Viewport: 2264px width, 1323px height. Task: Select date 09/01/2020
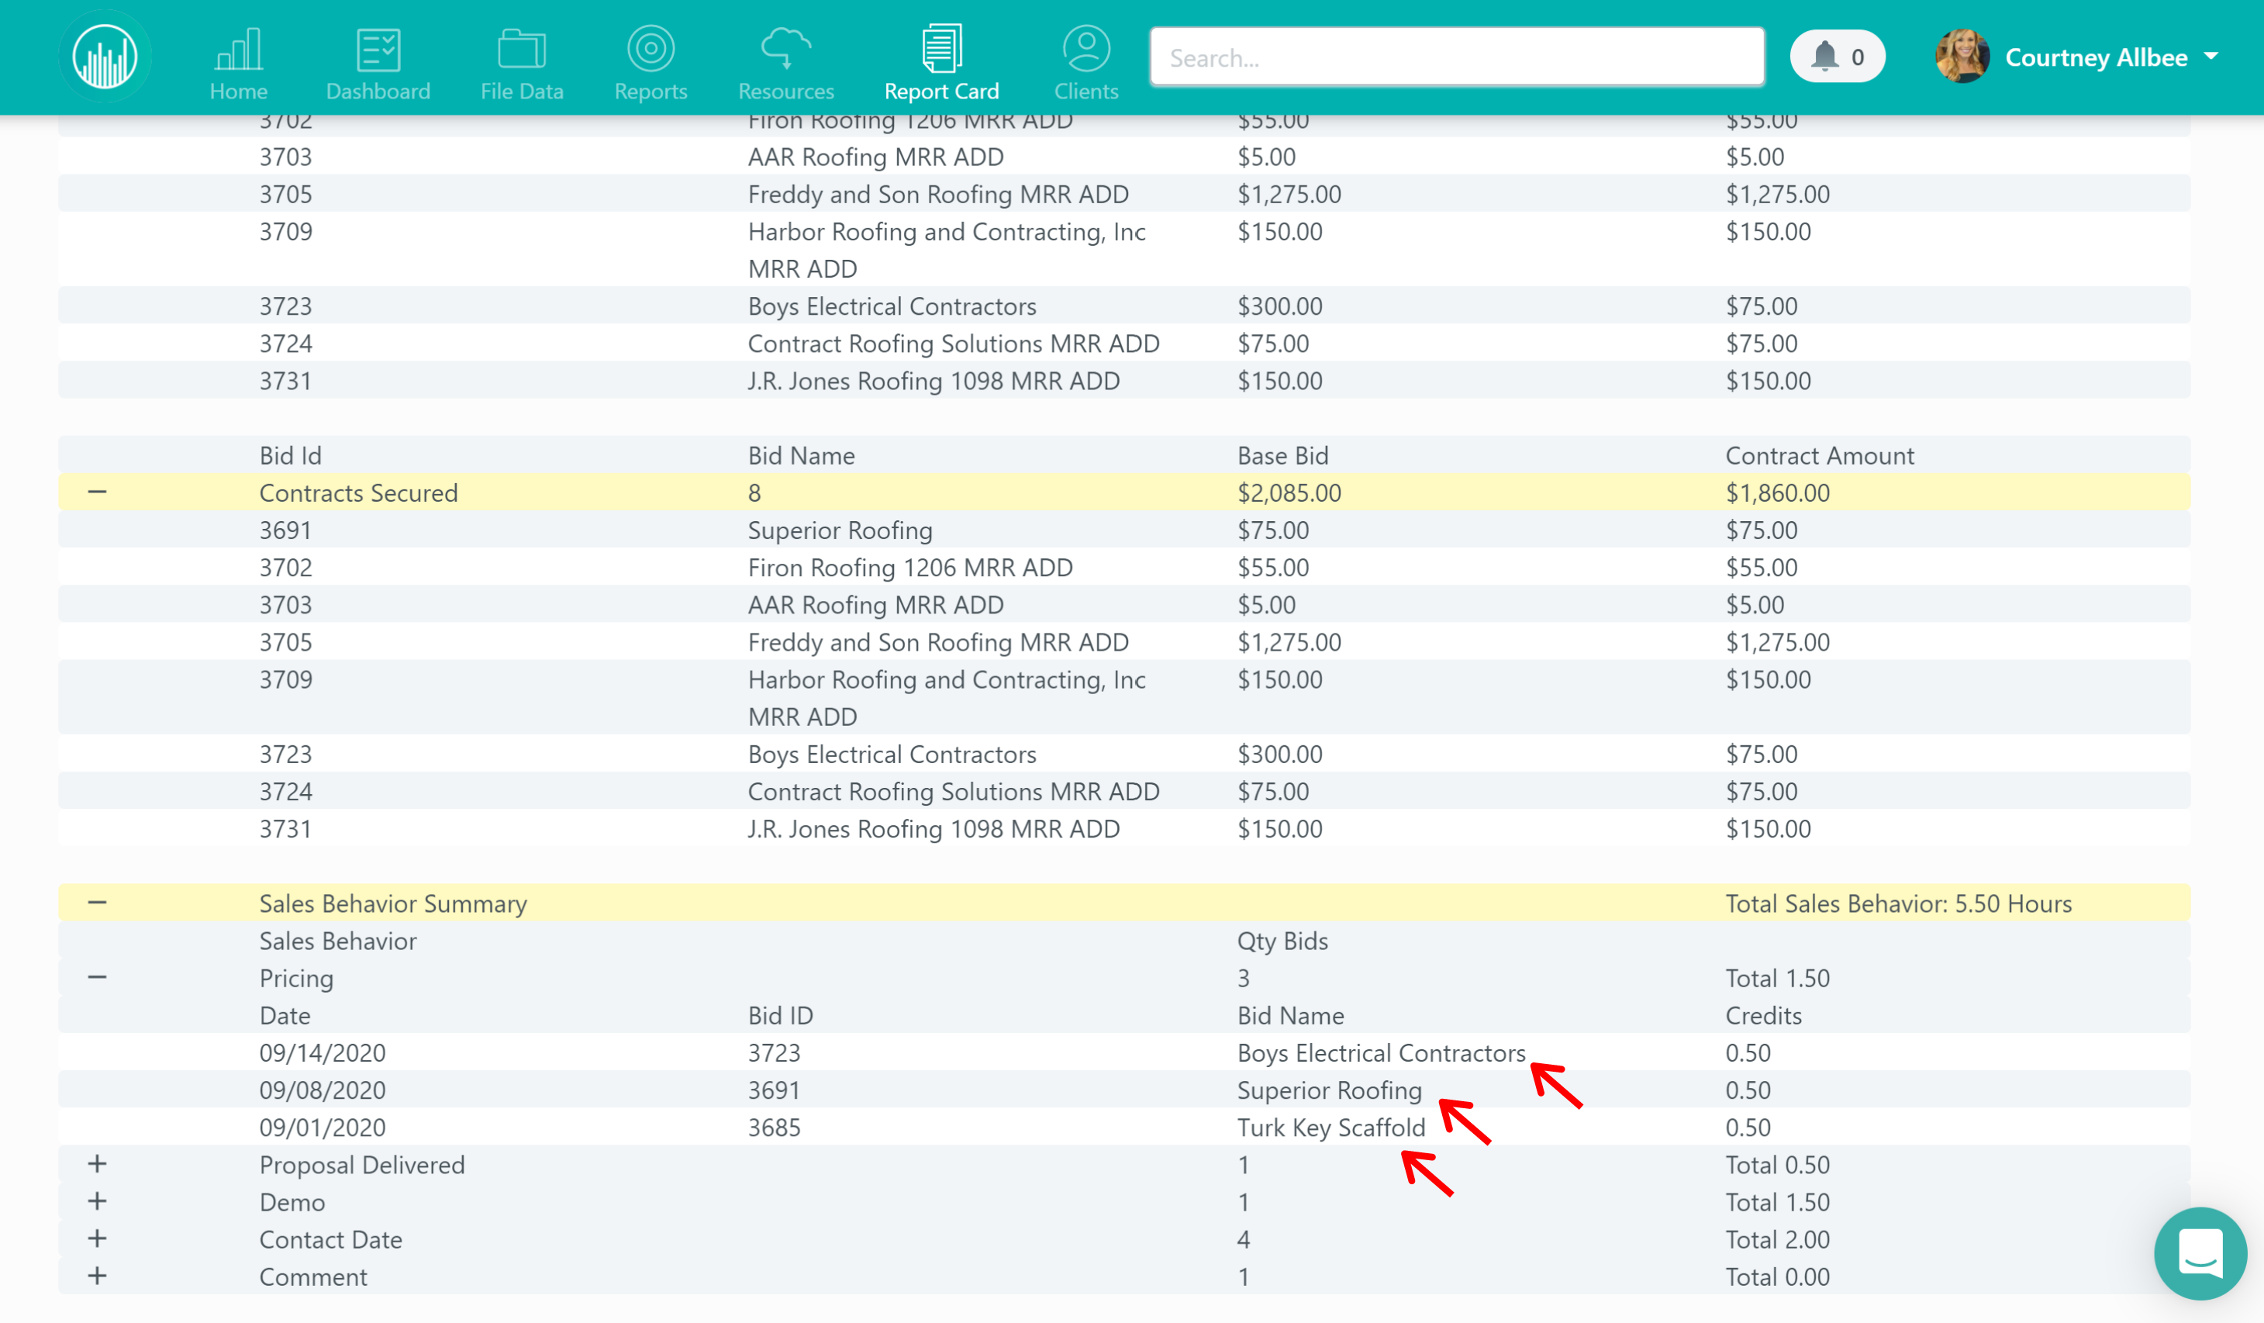[x=323, y=1128]
